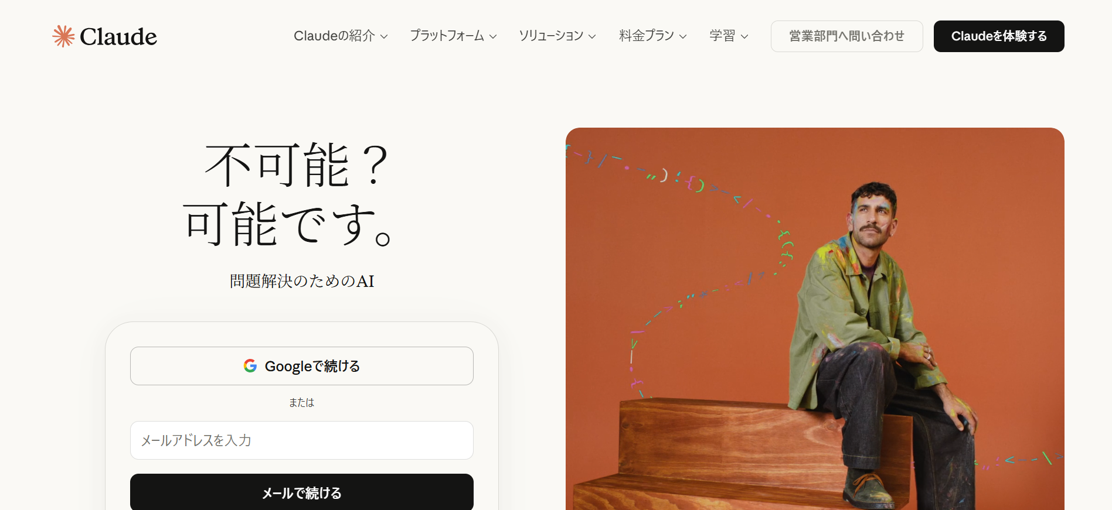Click the orange Claude starburst logo icon
This screenshot has width=1112, height=510.
click(63, 36)
